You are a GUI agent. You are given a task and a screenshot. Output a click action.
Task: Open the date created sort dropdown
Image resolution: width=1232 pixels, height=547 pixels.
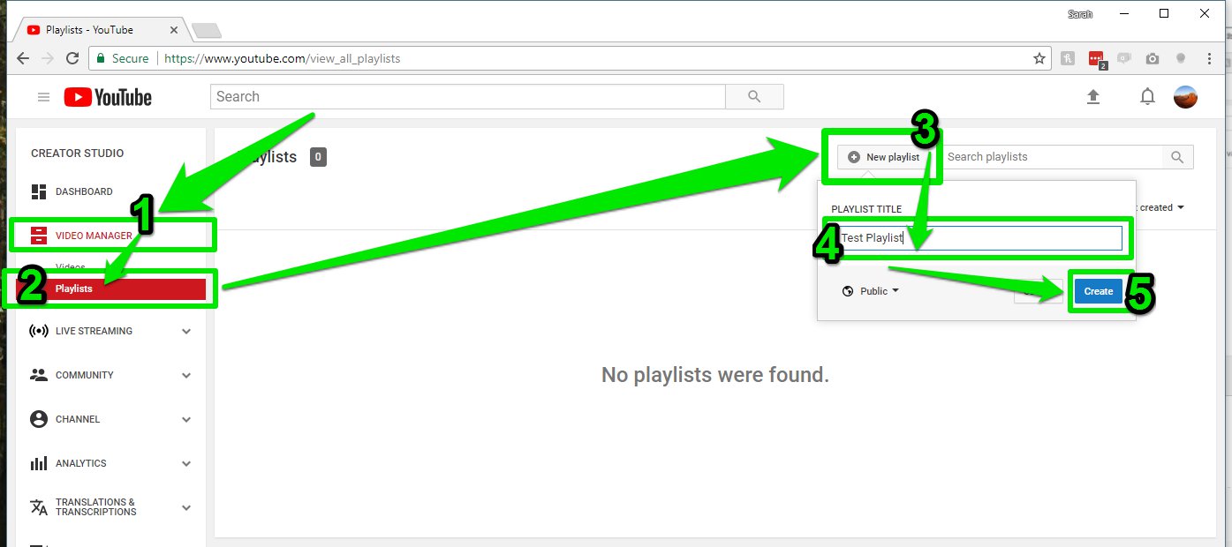click(1160, 207)
